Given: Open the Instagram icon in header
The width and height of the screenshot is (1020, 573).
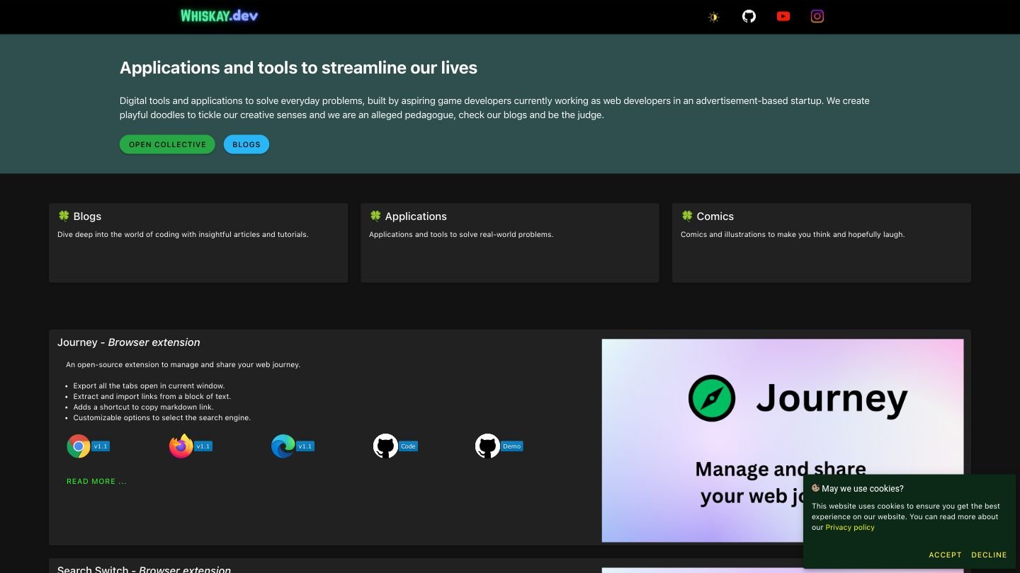Looking at the screenshot, I should 817,16.
